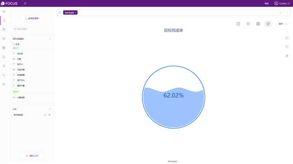The image size is (293, 164).
Task: Delete the 目标完成率 formula with trash icon
Action: click(49, 115)
